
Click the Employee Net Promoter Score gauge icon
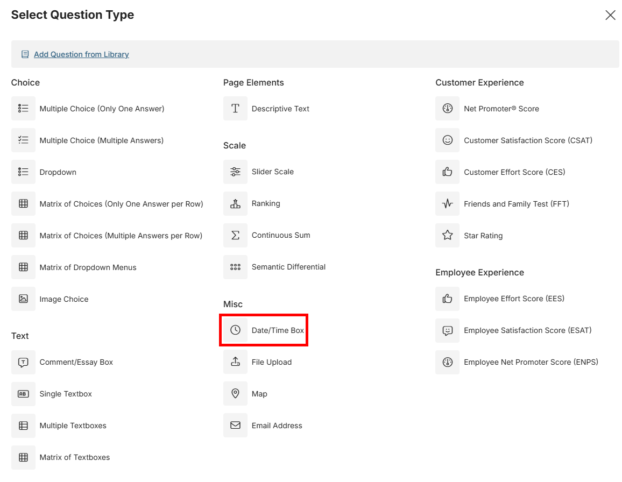(x=448, y=362)
